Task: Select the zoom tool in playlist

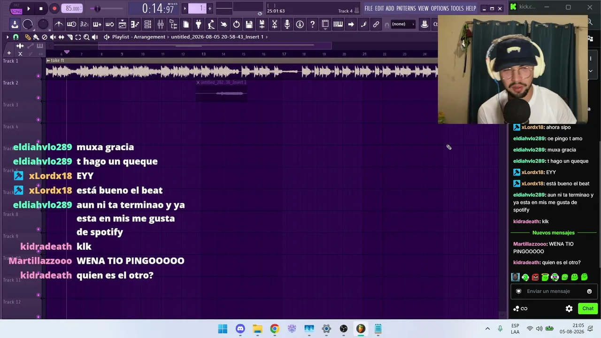Action: [x=86, y=37]
